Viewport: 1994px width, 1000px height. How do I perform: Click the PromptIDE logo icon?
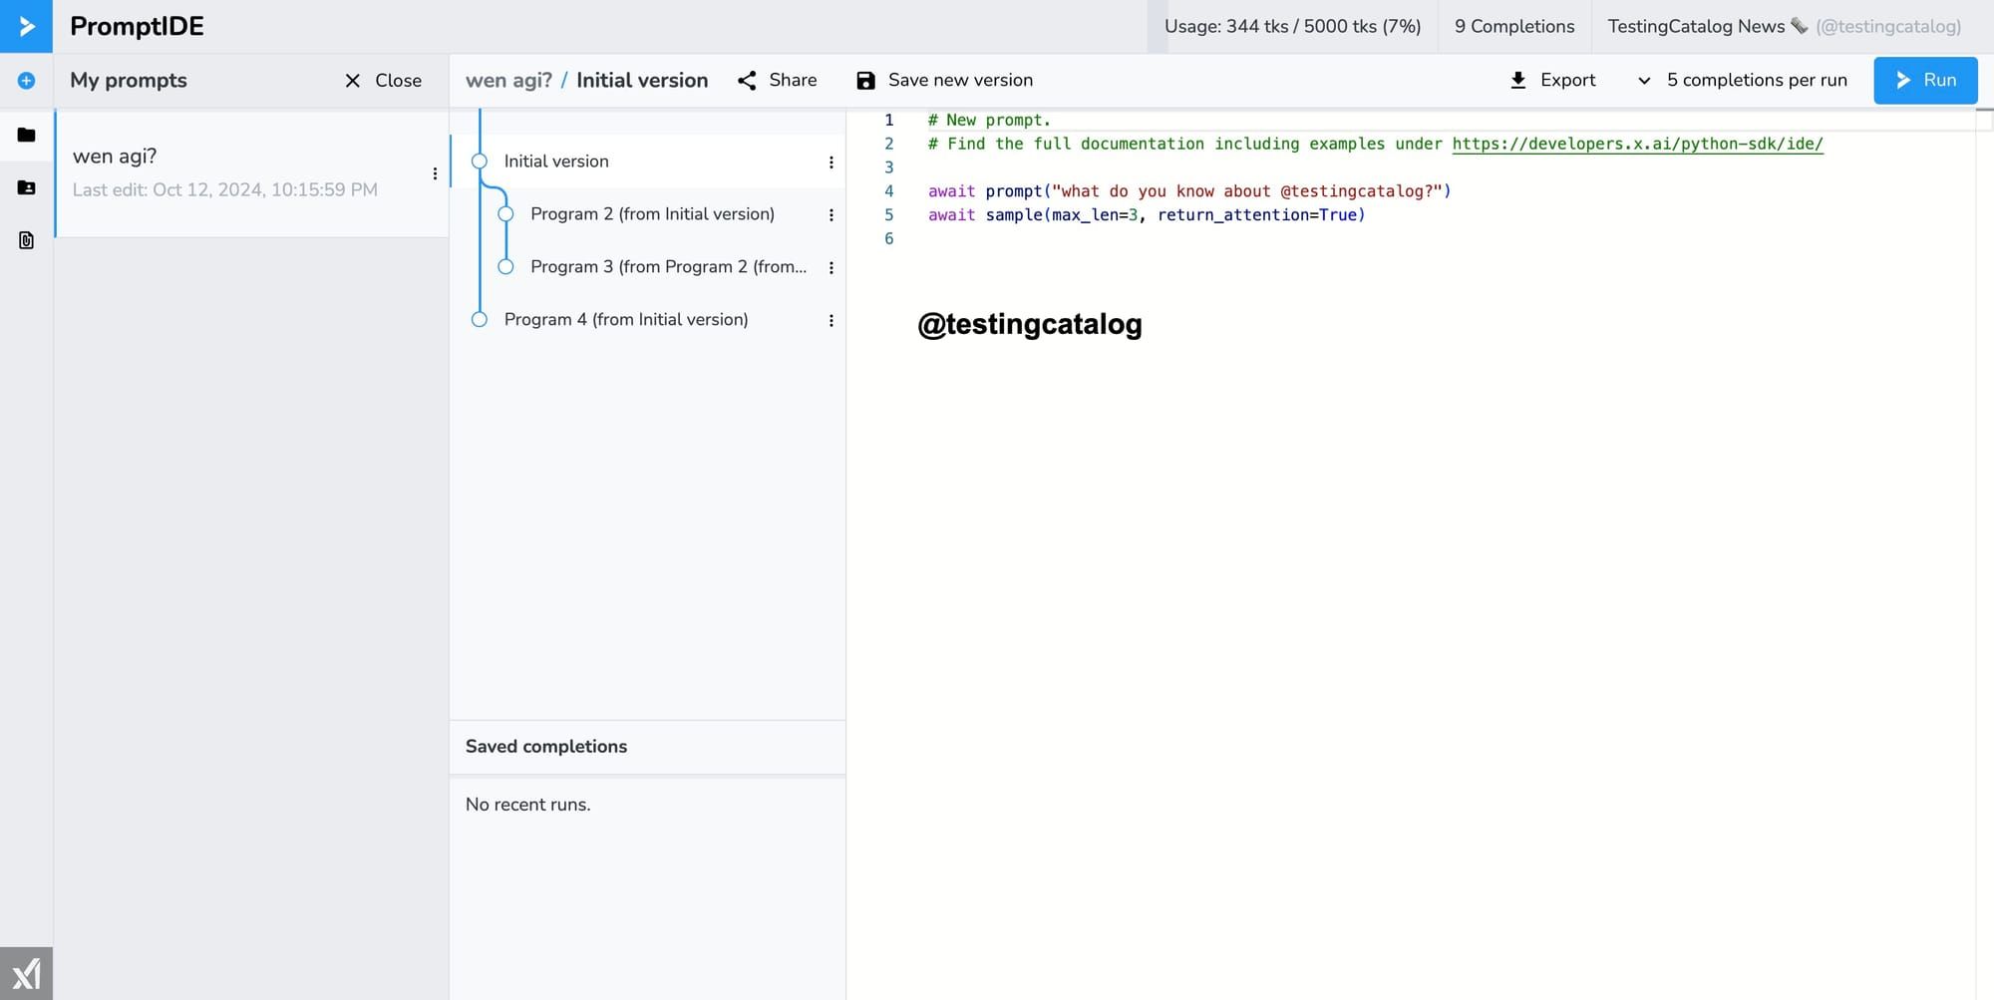(x=25, y=26)
